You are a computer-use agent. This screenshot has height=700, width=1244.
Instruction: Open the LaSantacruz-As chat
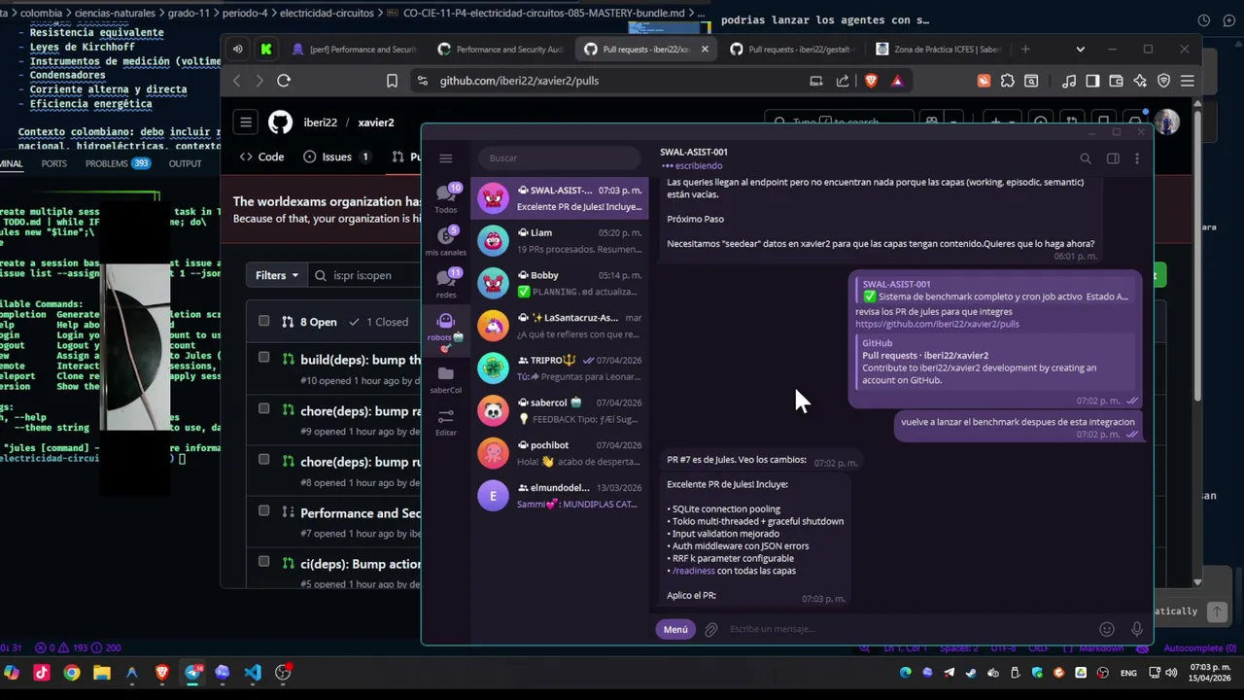click(x=559, y=326)
